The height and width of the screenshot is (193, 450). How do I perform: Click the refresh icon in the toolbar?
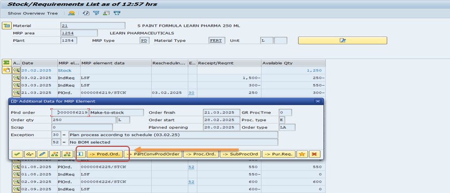(x=86, y=13)
